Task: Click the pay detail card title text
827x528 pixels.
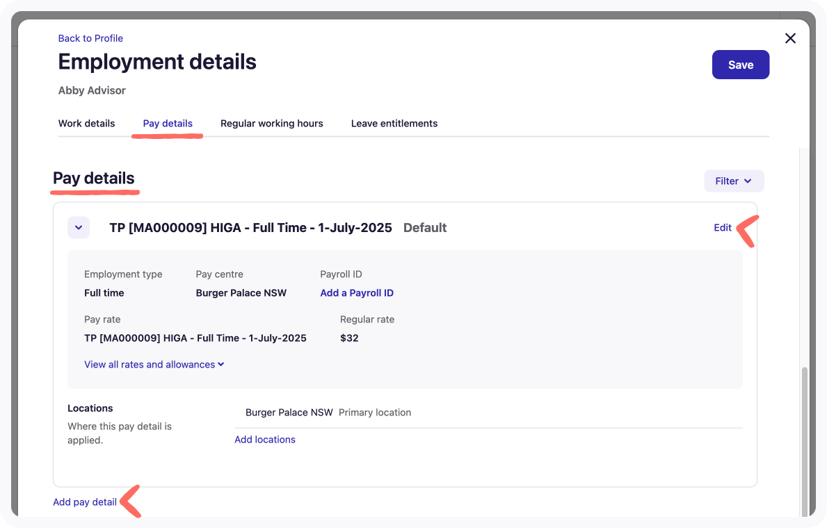Action: pyautogui.click(x=250, y=227)
